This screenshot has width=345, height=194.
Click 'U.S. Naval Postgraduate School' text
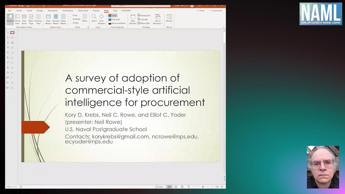pos(106,129)
